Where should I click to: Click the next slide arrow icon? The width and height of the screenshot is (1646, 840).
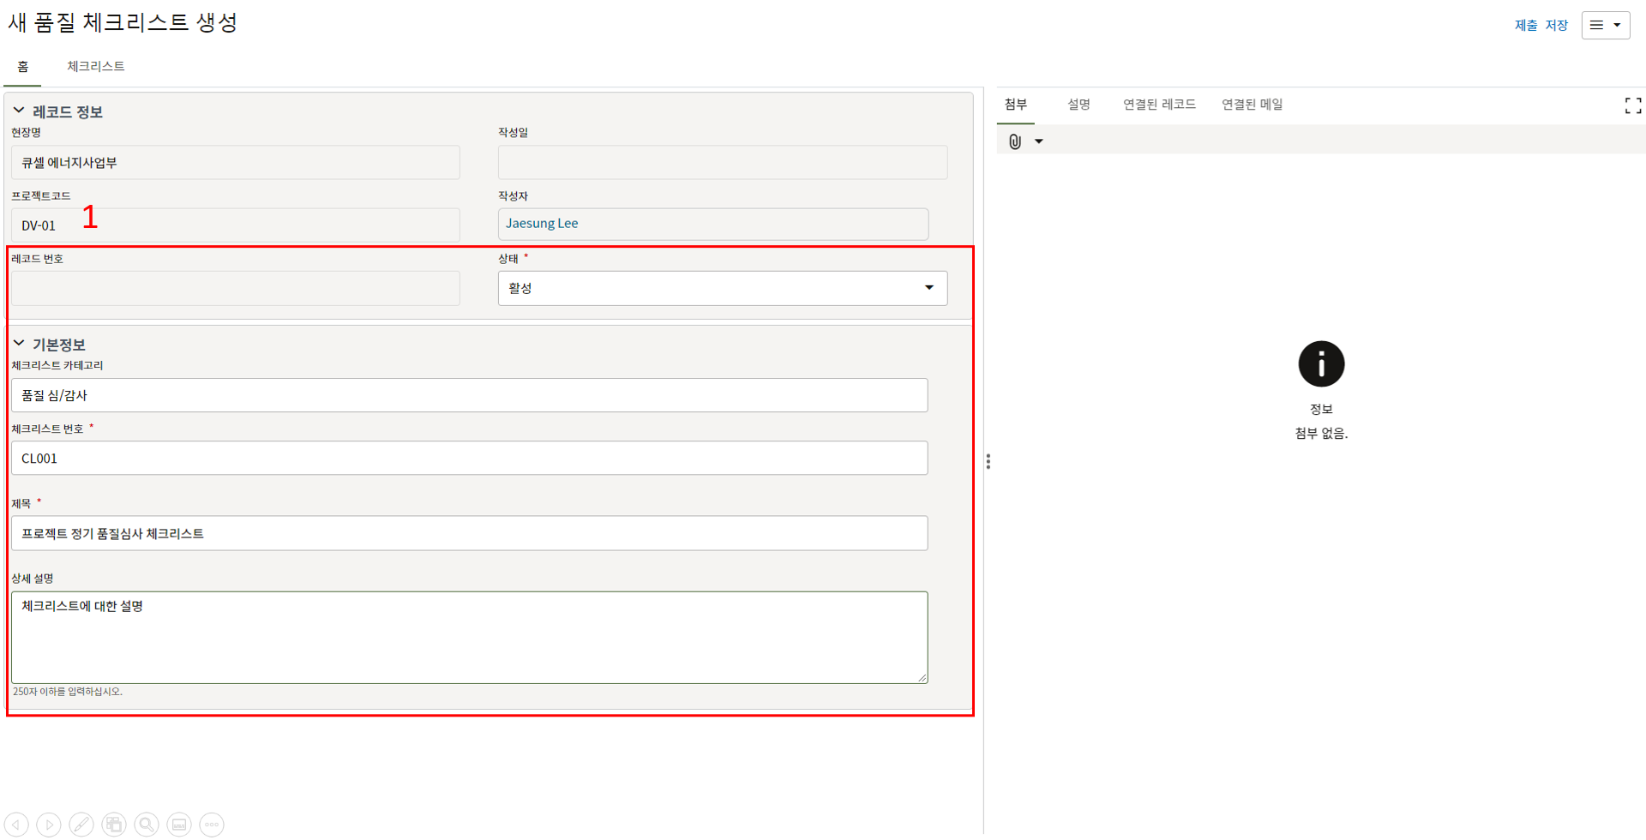click(x=49, y=825)
